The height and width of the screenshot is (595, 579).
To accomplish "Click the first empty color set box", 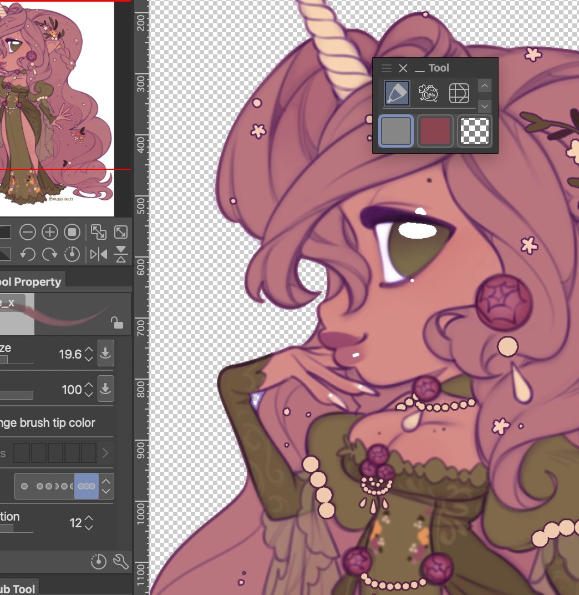I will coord(22,453).
